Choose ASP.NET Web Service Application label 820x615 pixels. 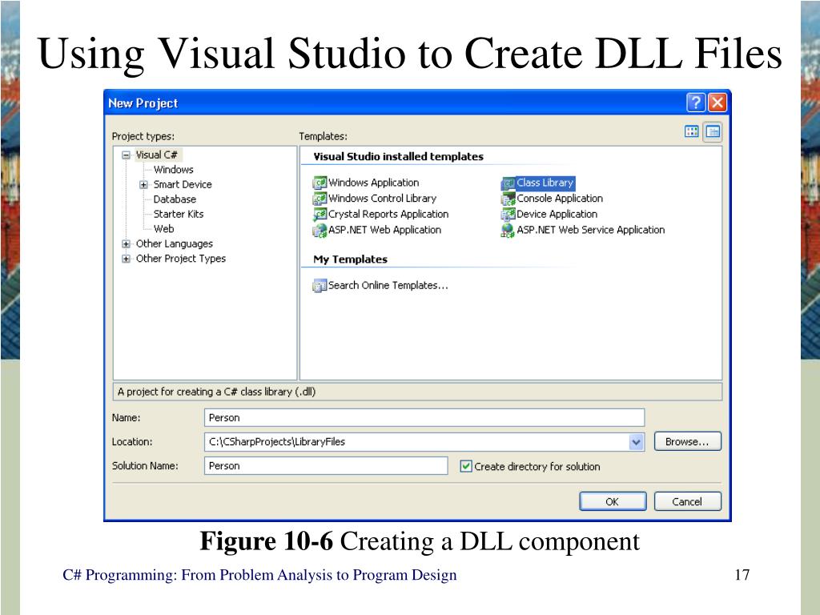click(x=591, y=230)
